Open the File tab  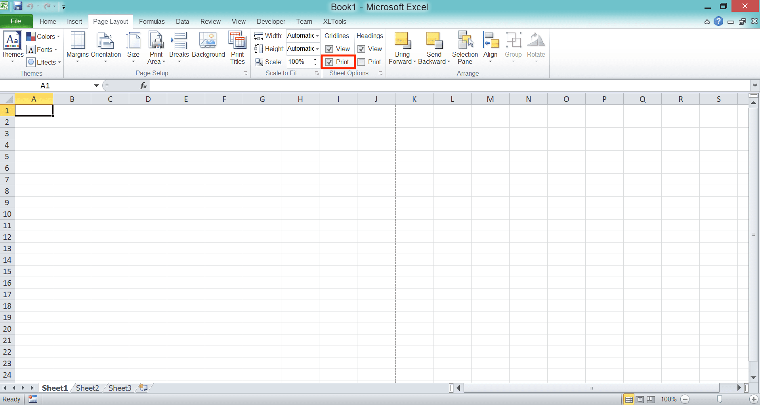point(16,21)
